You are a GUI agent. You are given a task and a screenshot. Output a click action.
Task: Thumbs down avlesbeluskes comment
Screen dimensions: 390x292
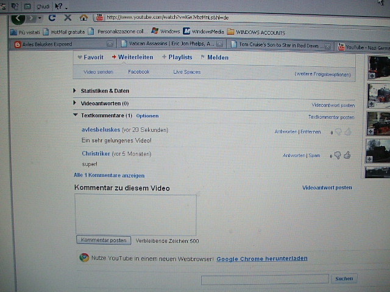pos(338,132)
